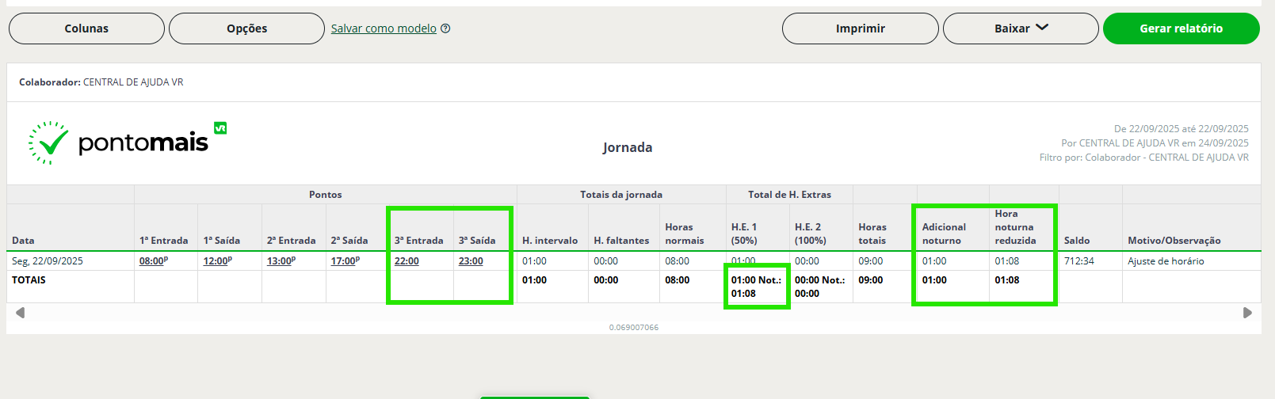
Task: Click the Salvar como modelo link
Action: [384, 28]
